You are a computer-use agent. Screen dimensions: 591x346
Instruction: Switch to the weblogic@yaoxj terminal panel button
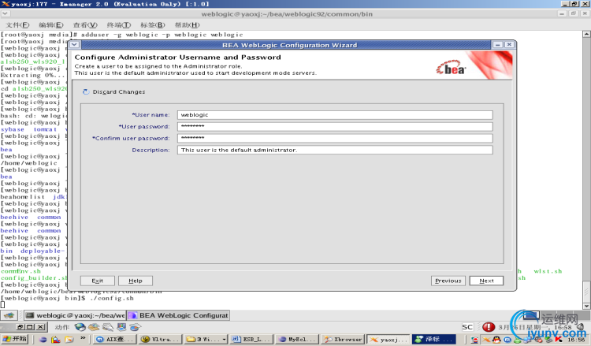coord(75,315)
